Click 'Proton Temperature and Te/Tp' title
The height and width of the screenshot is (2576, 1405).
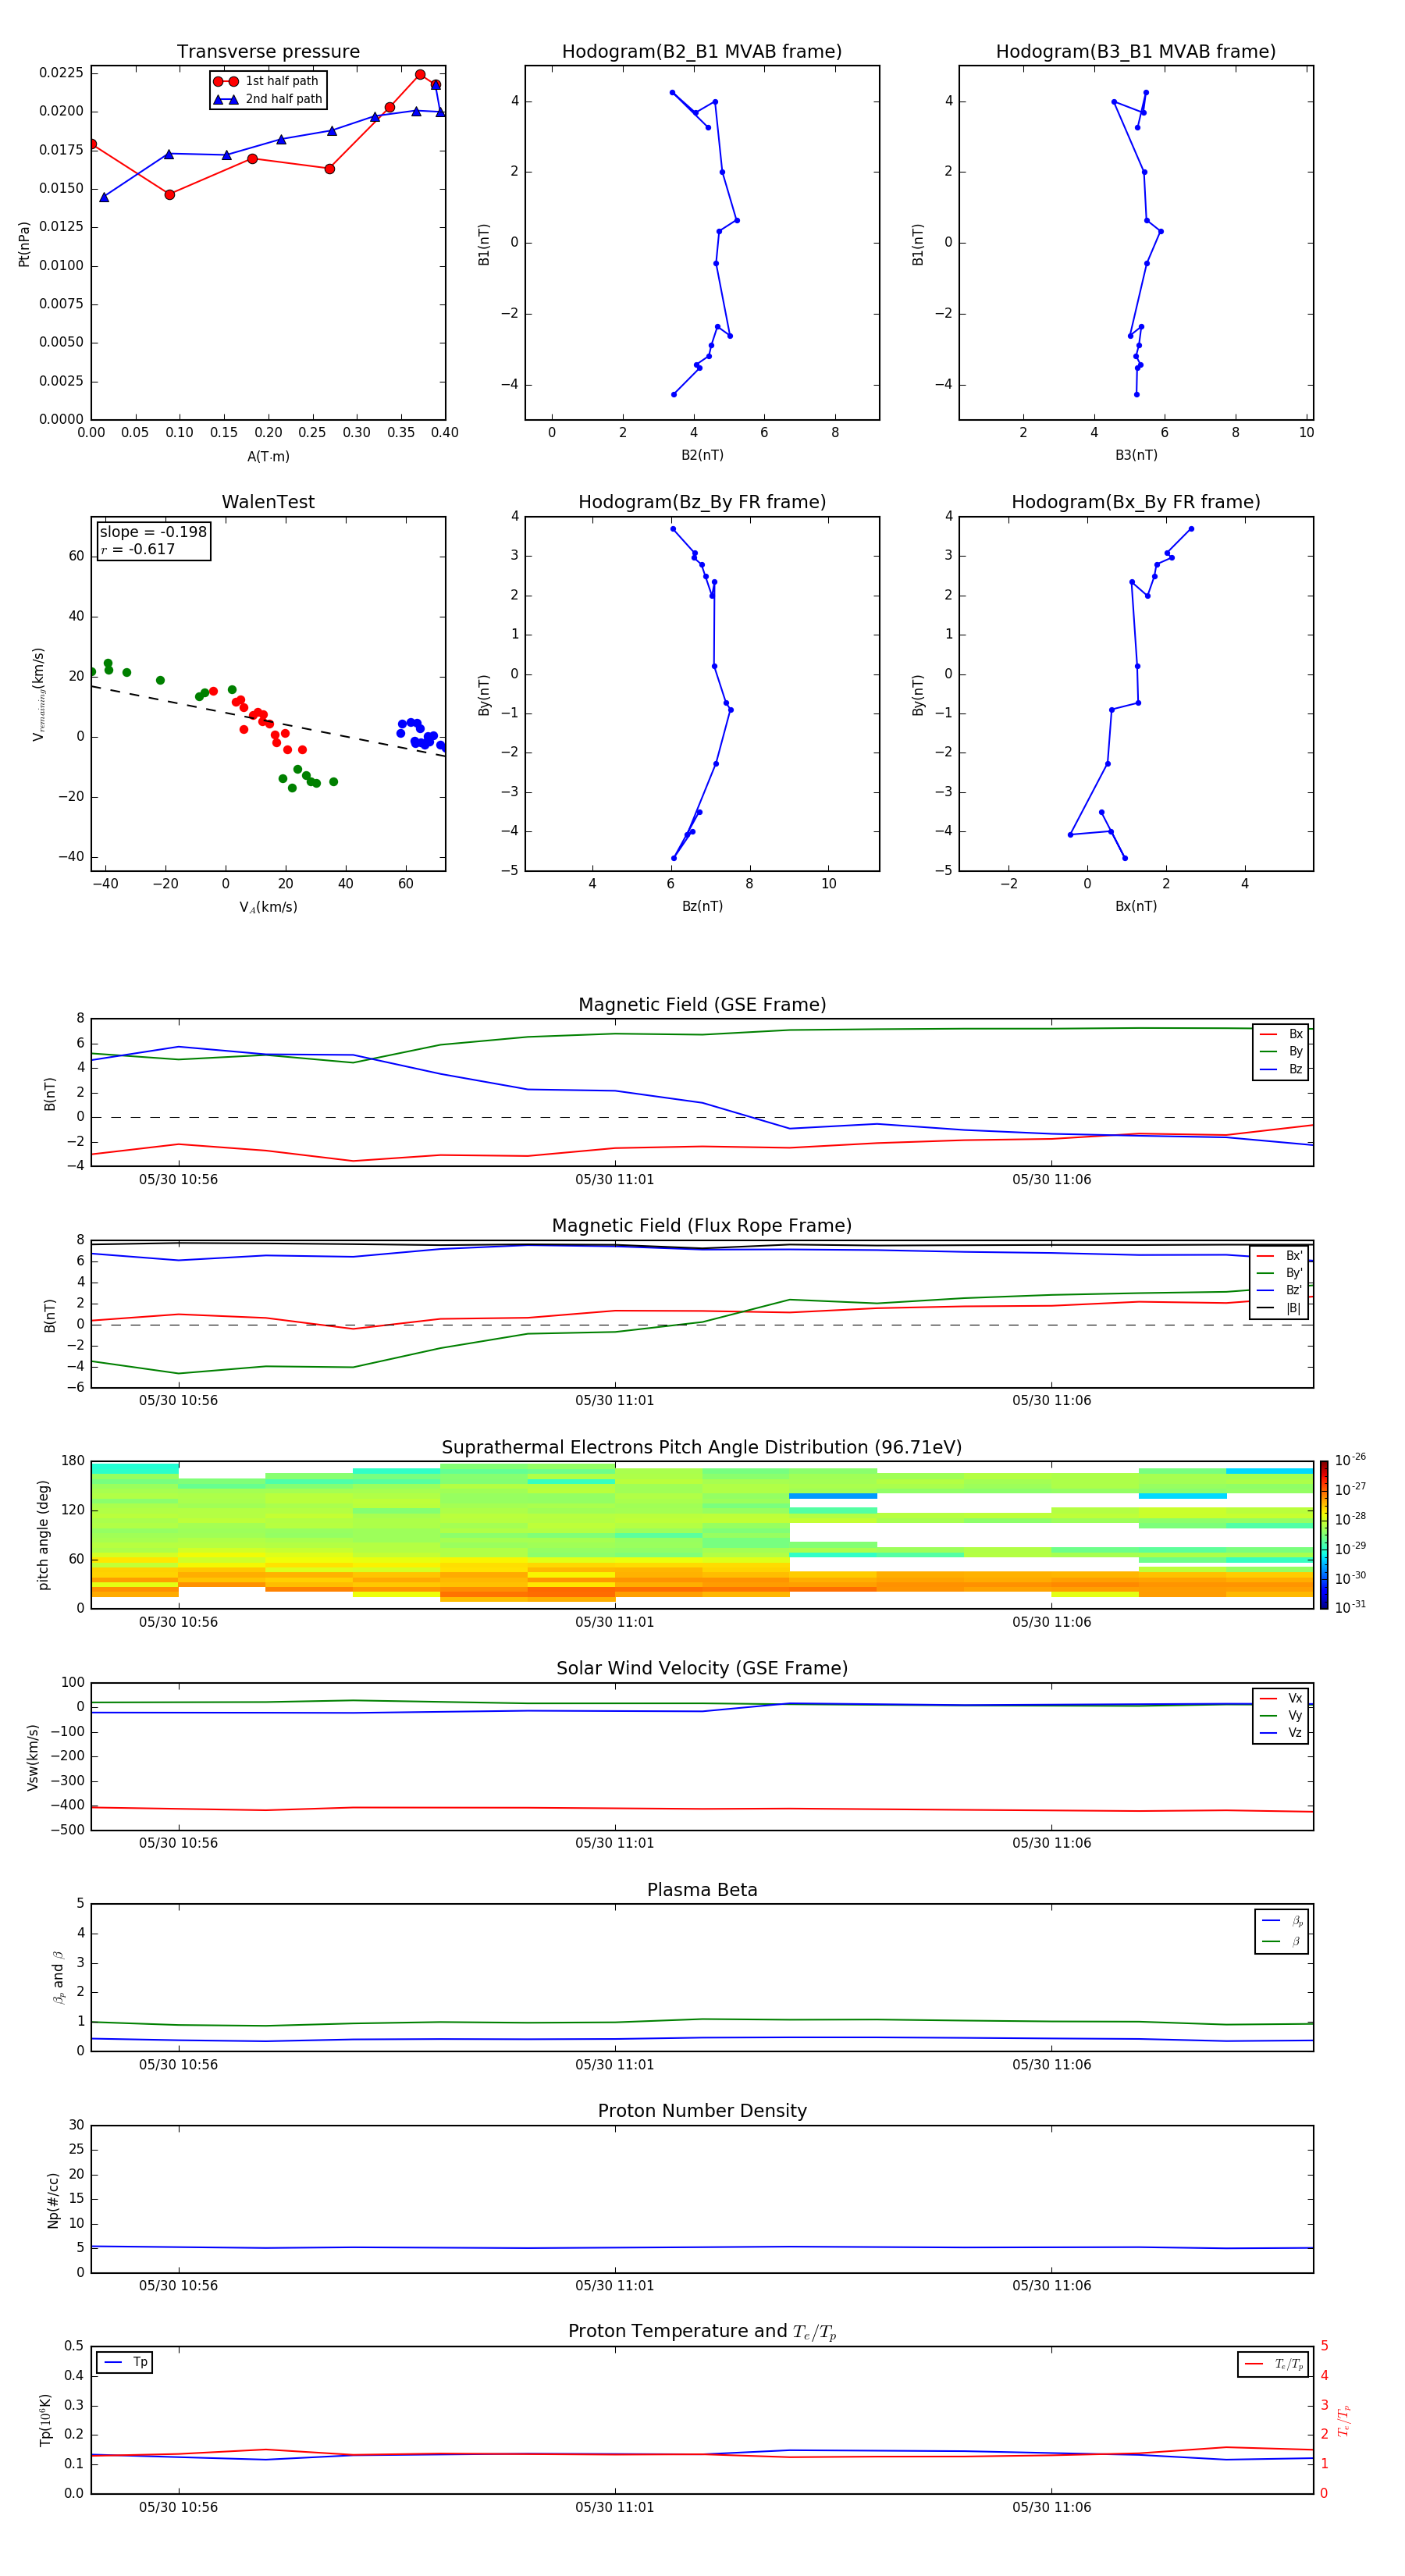(702, 2332)
